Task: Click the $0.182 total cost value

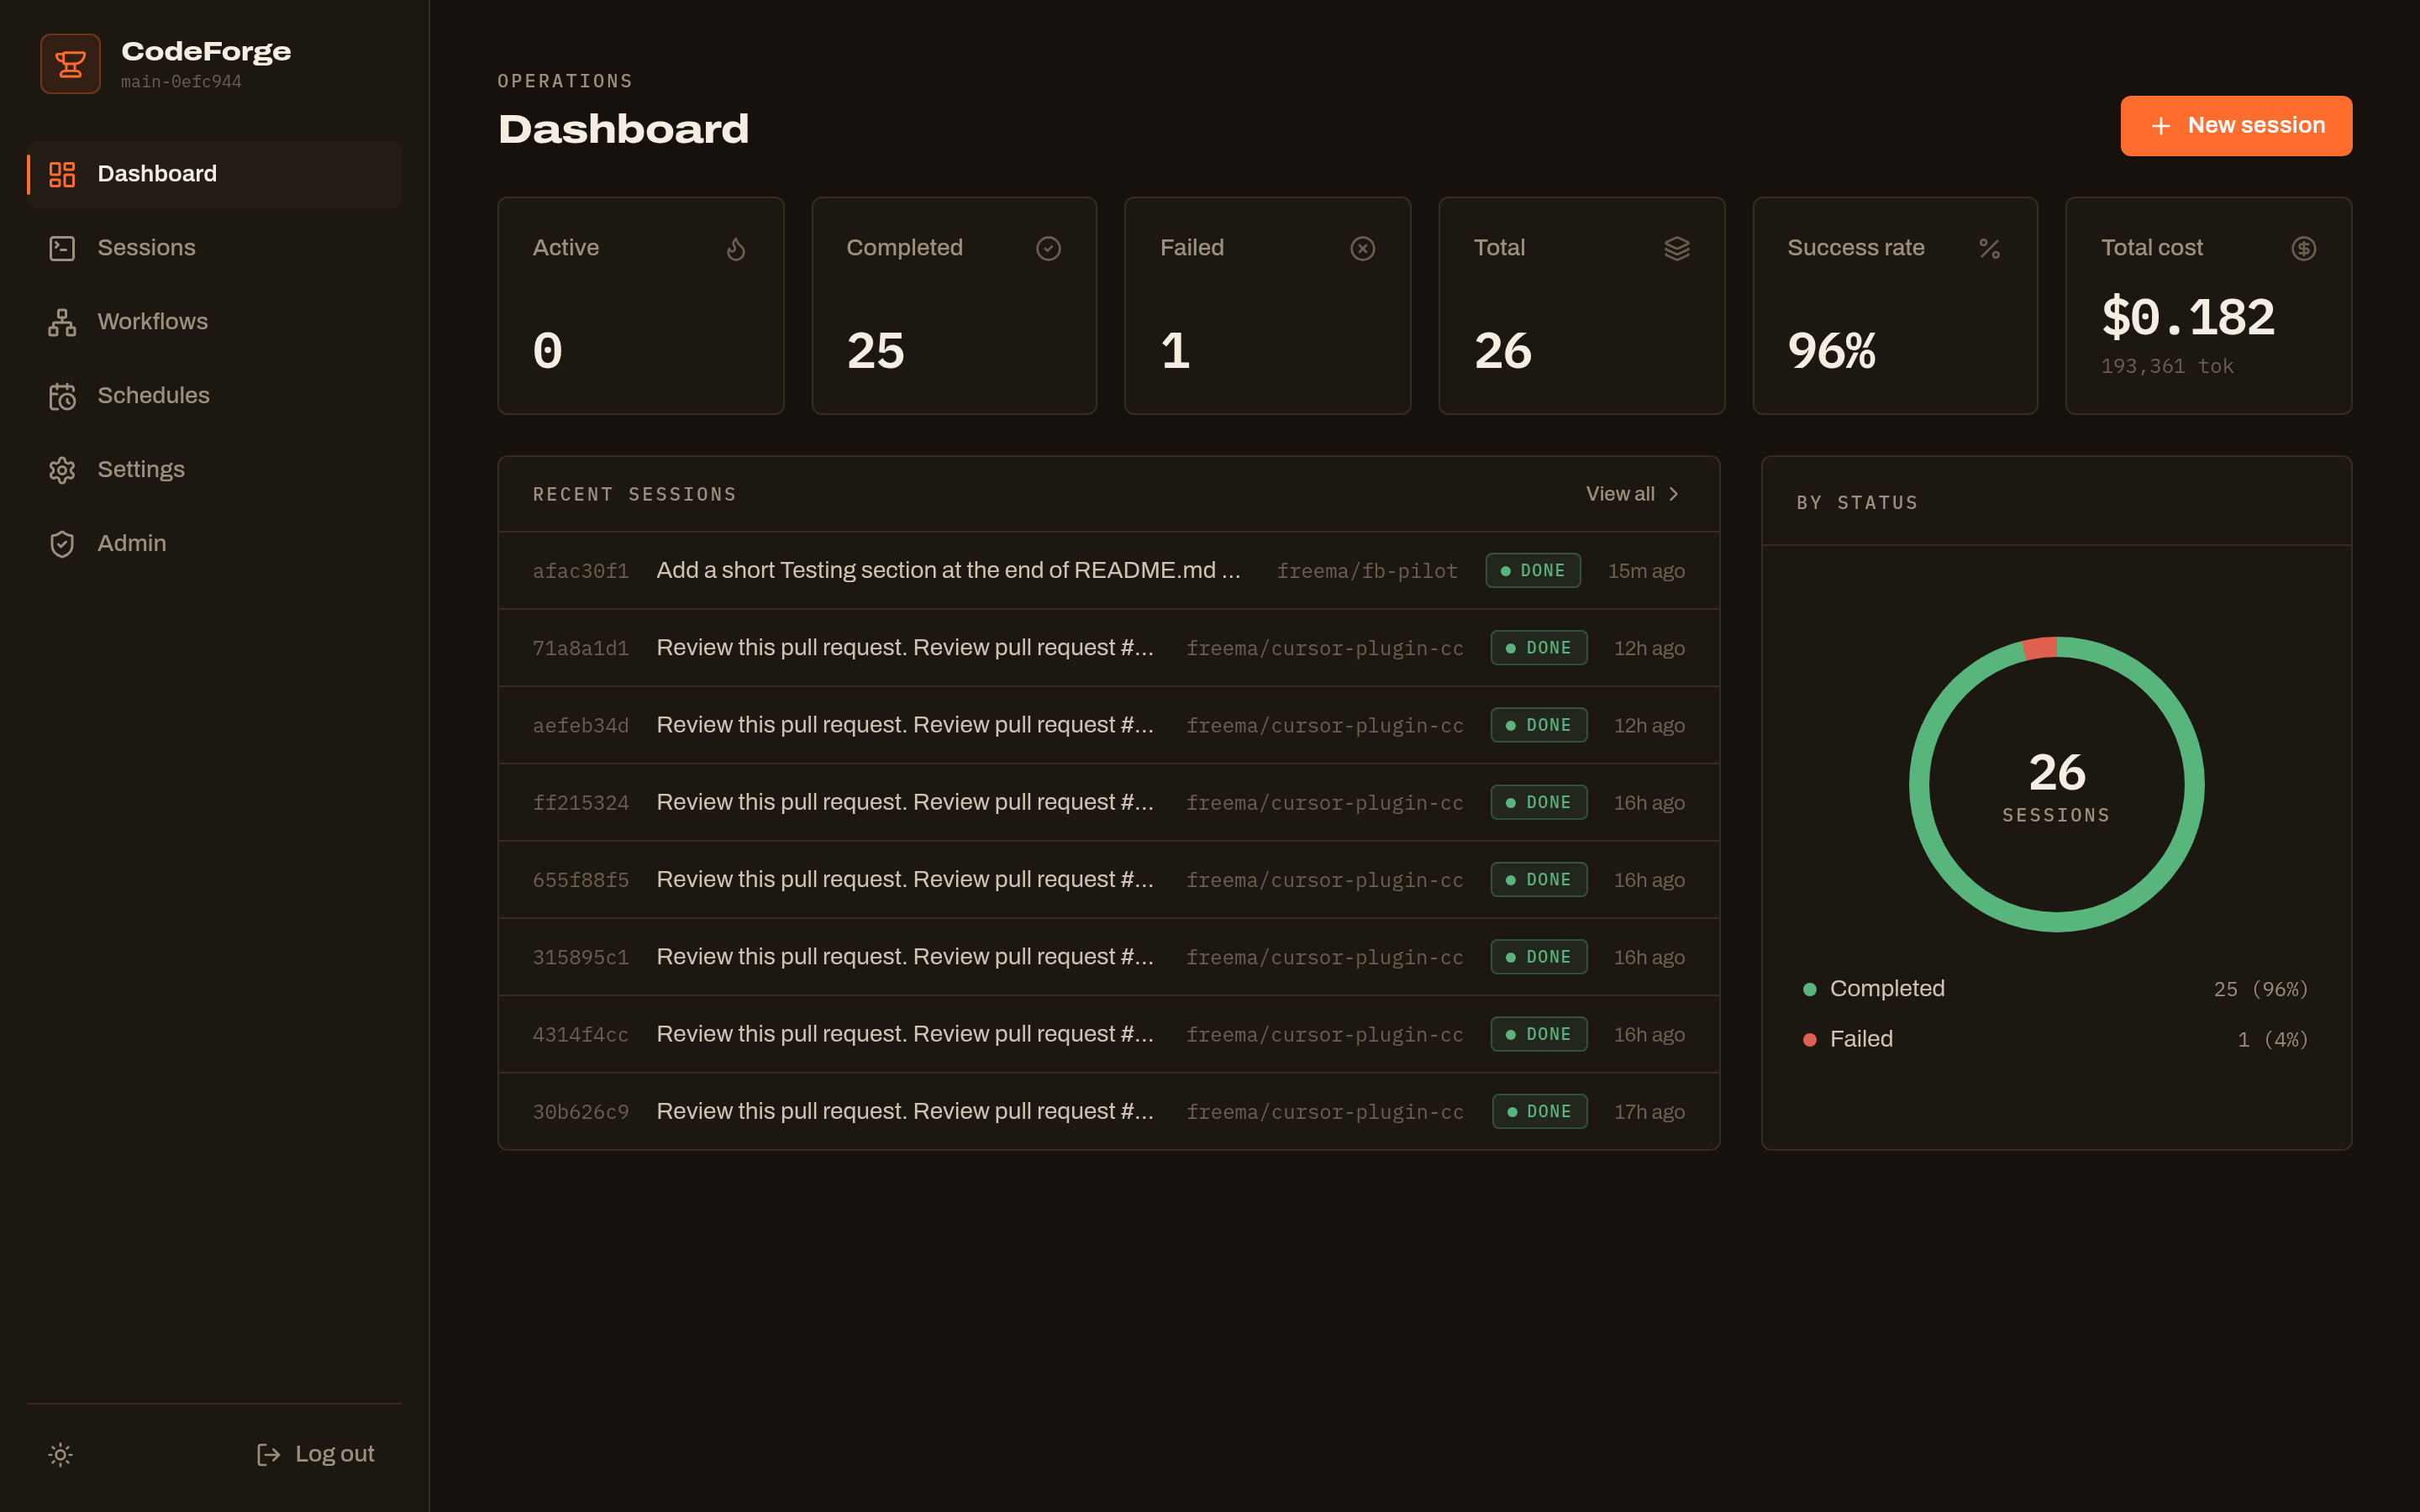Action: pyautogui.click(x=2188, y=317)
